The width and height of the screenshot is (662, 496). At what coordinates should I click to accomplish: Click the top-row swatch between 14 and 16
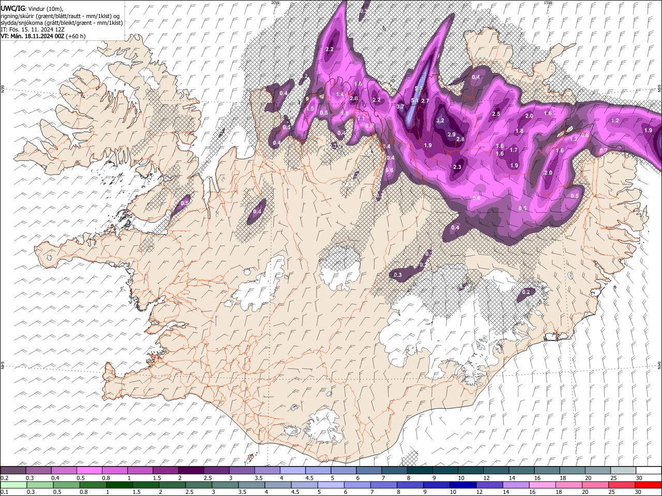click(522, 470)
